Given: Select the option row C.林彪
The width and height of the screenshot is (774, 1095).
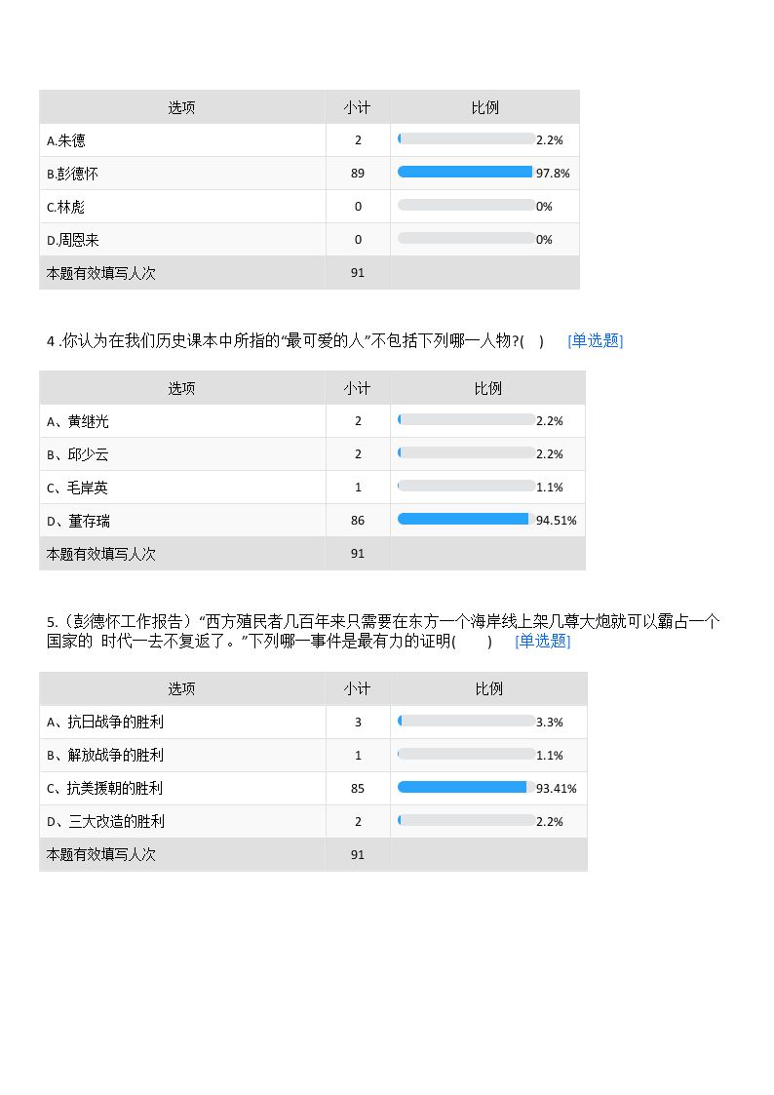Looking at the screenshot, I should coord(309,207).
